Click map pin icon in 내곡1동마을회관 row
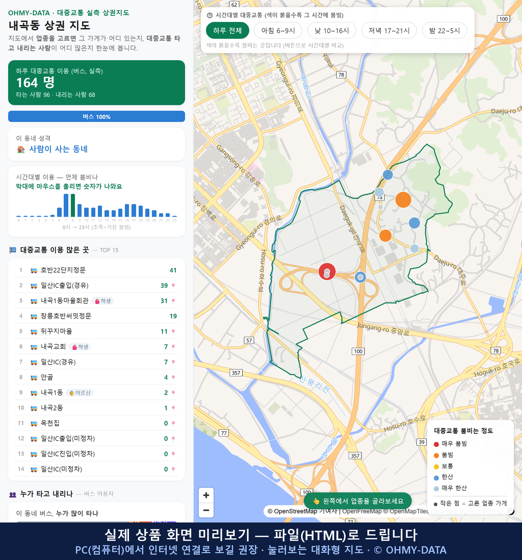Image resolution: width=522 pixels, height=560 pixels. pos(173,301)
